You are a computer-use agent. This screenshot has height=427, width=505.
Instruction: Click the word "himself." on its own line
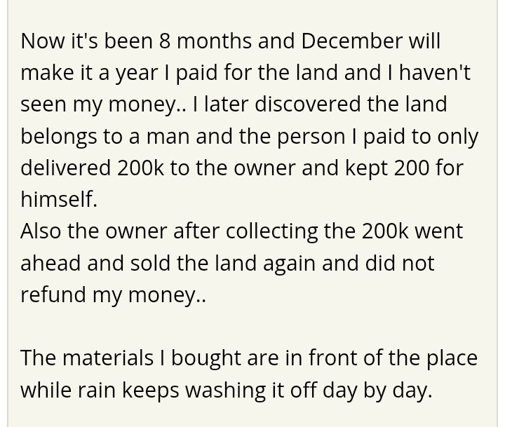[59, 199]
